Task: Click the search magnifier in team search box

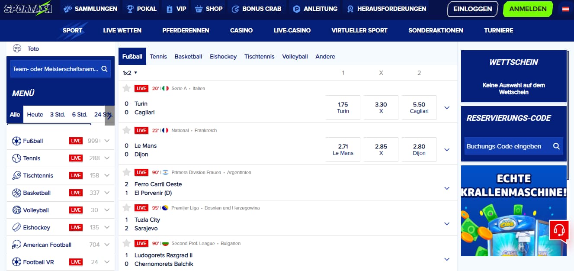Action: [104, 69]
